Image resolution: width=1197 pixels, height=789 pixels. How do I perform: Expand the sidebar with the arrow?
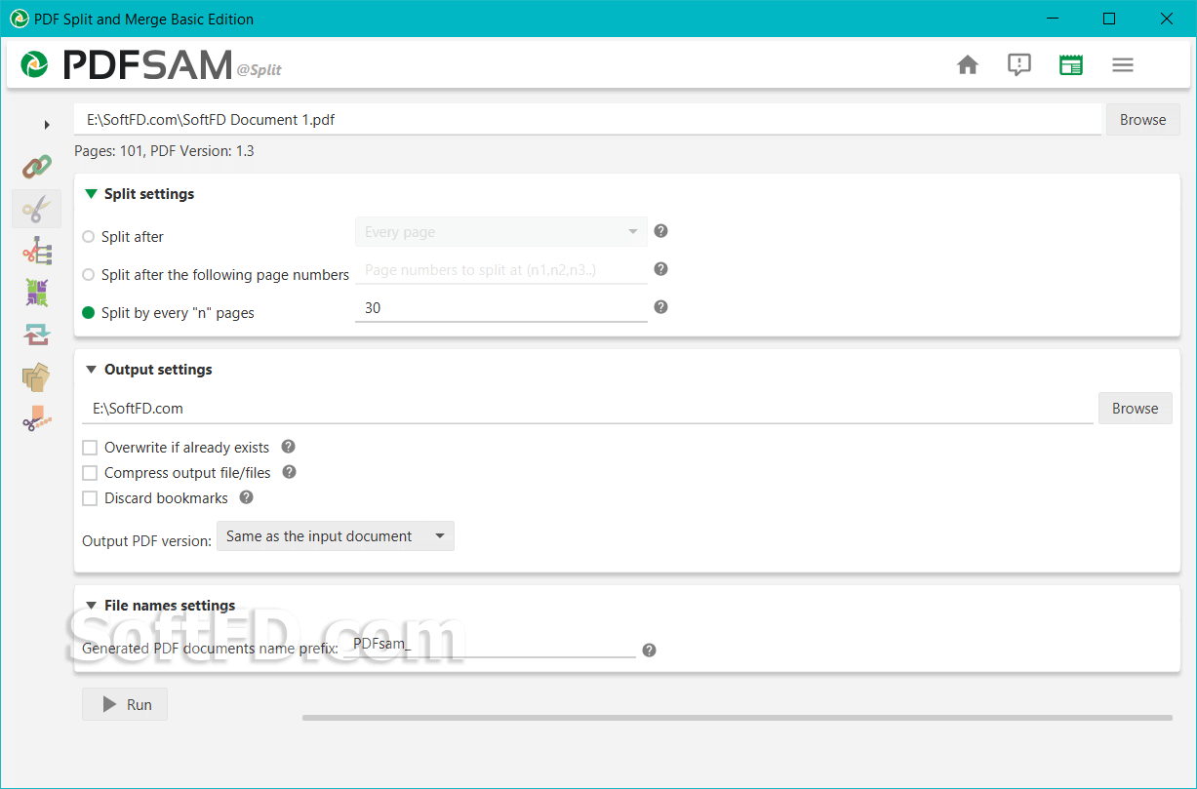47,125
